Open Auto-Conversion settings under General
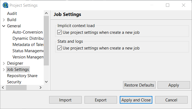The image size is (192, 109). point(27,32)
